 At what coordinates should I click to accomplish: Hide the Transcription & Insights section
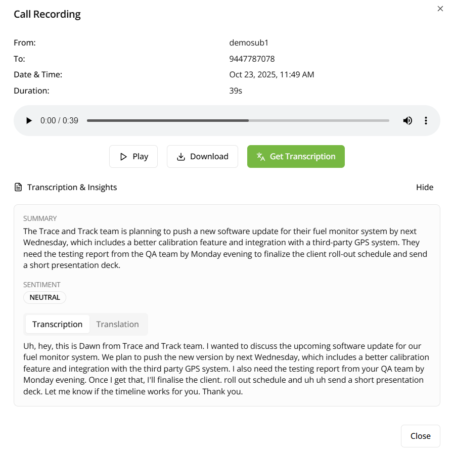click(x=425, y=188)
